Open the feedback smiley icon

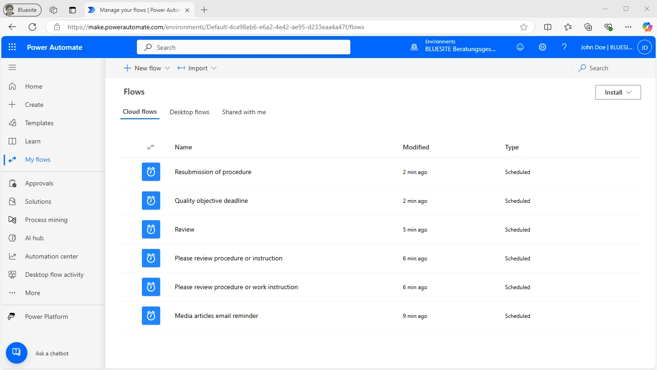click(520, 47)
